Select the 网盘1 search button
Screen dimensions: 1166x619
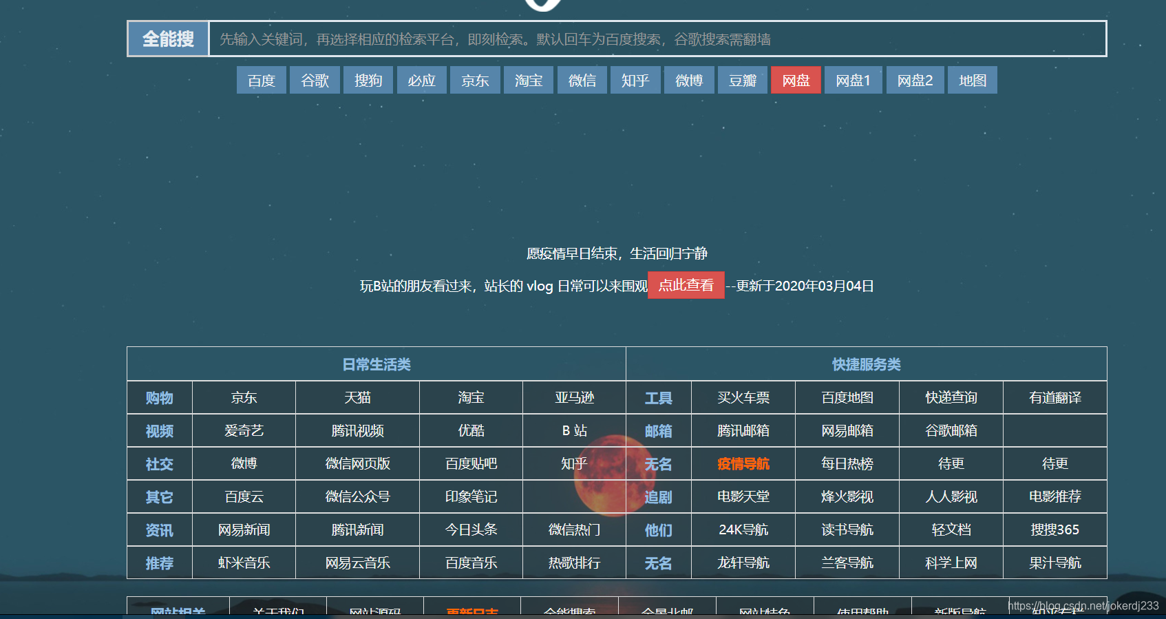coord(854,80)
